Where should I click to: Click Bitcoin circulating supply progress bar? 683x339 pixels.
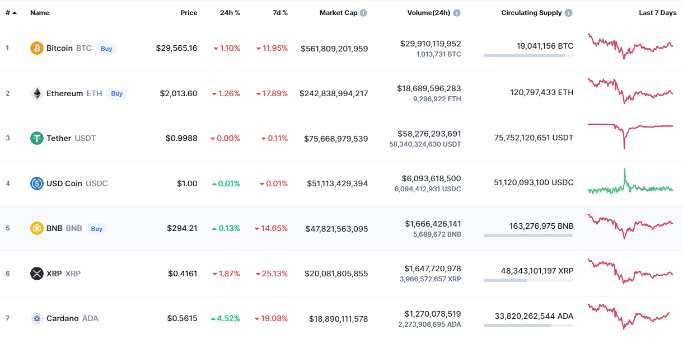click(528, 55)
